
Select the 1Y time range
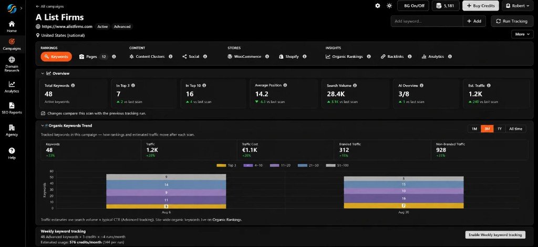(x=500, y=129)
